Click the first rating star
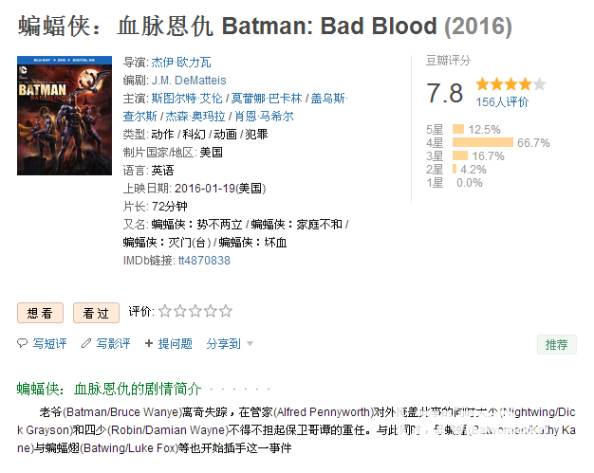This screenshot has width=594, height=473. click(165, 311)
